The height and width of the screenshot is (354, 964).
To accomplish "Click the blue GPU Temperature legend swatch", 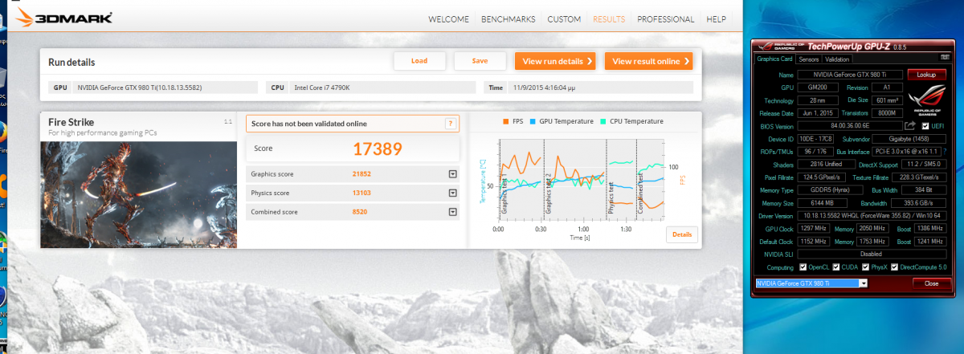I will [533, 122].
